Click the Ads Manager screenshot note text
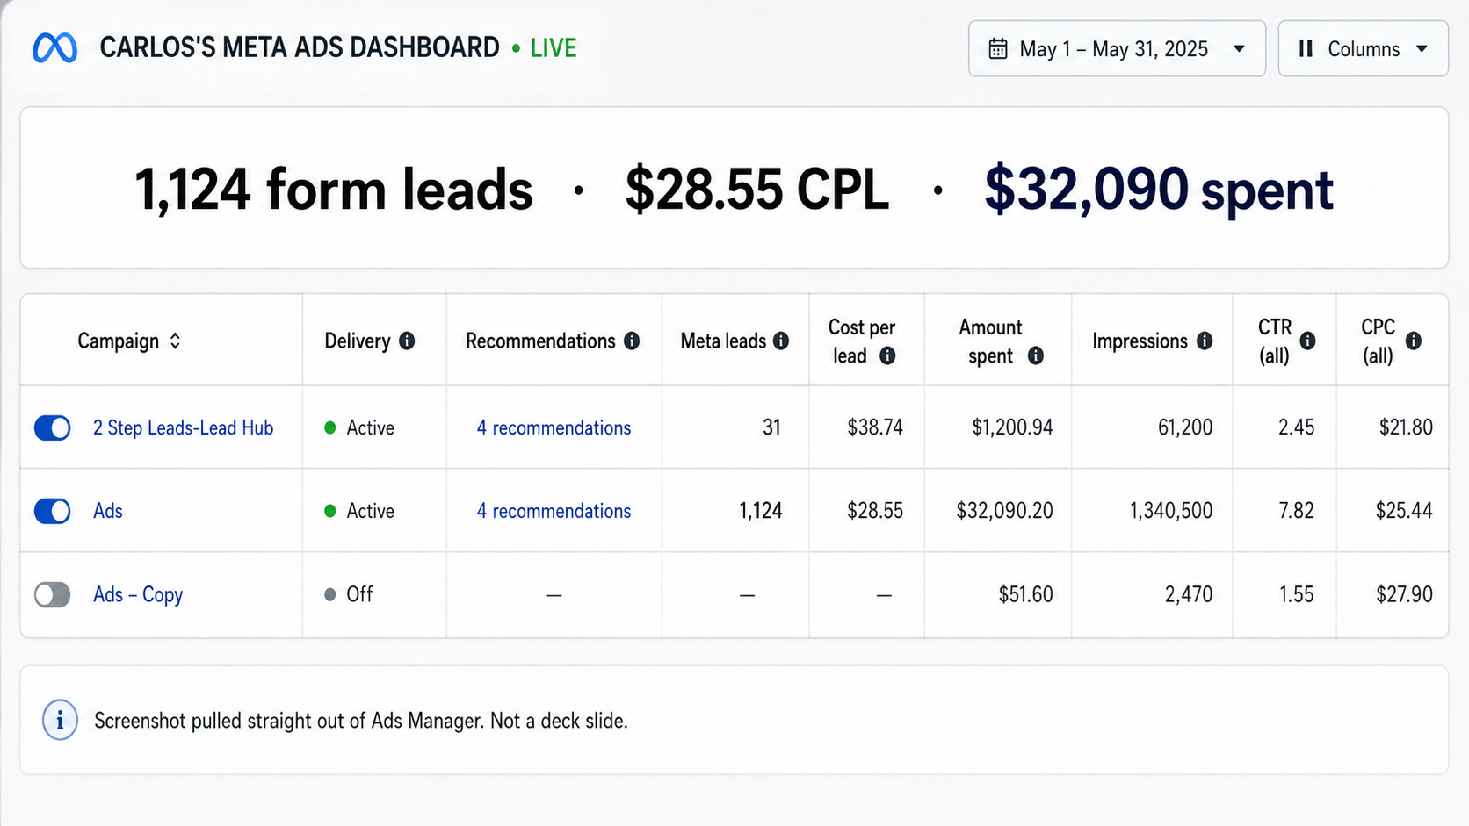The image size is (1469, 826). [361, 721]
